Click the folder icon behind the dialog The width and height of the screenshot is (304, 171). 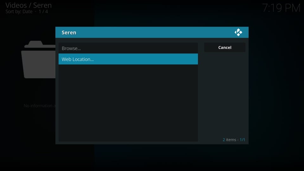[38, 60]
